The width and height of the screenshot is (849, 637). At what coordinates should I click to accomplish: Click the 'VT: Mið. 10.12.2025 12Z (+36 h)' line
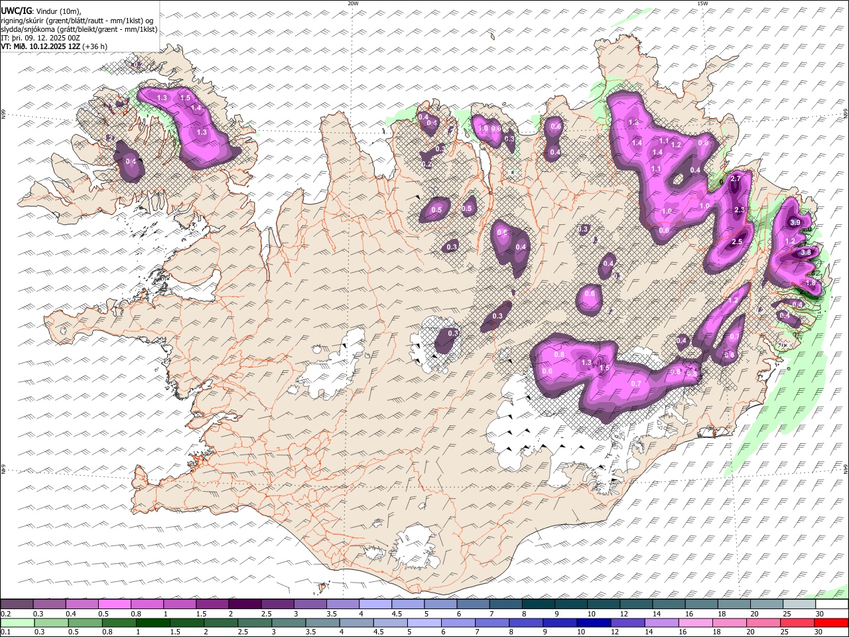[x=54, y=46]
